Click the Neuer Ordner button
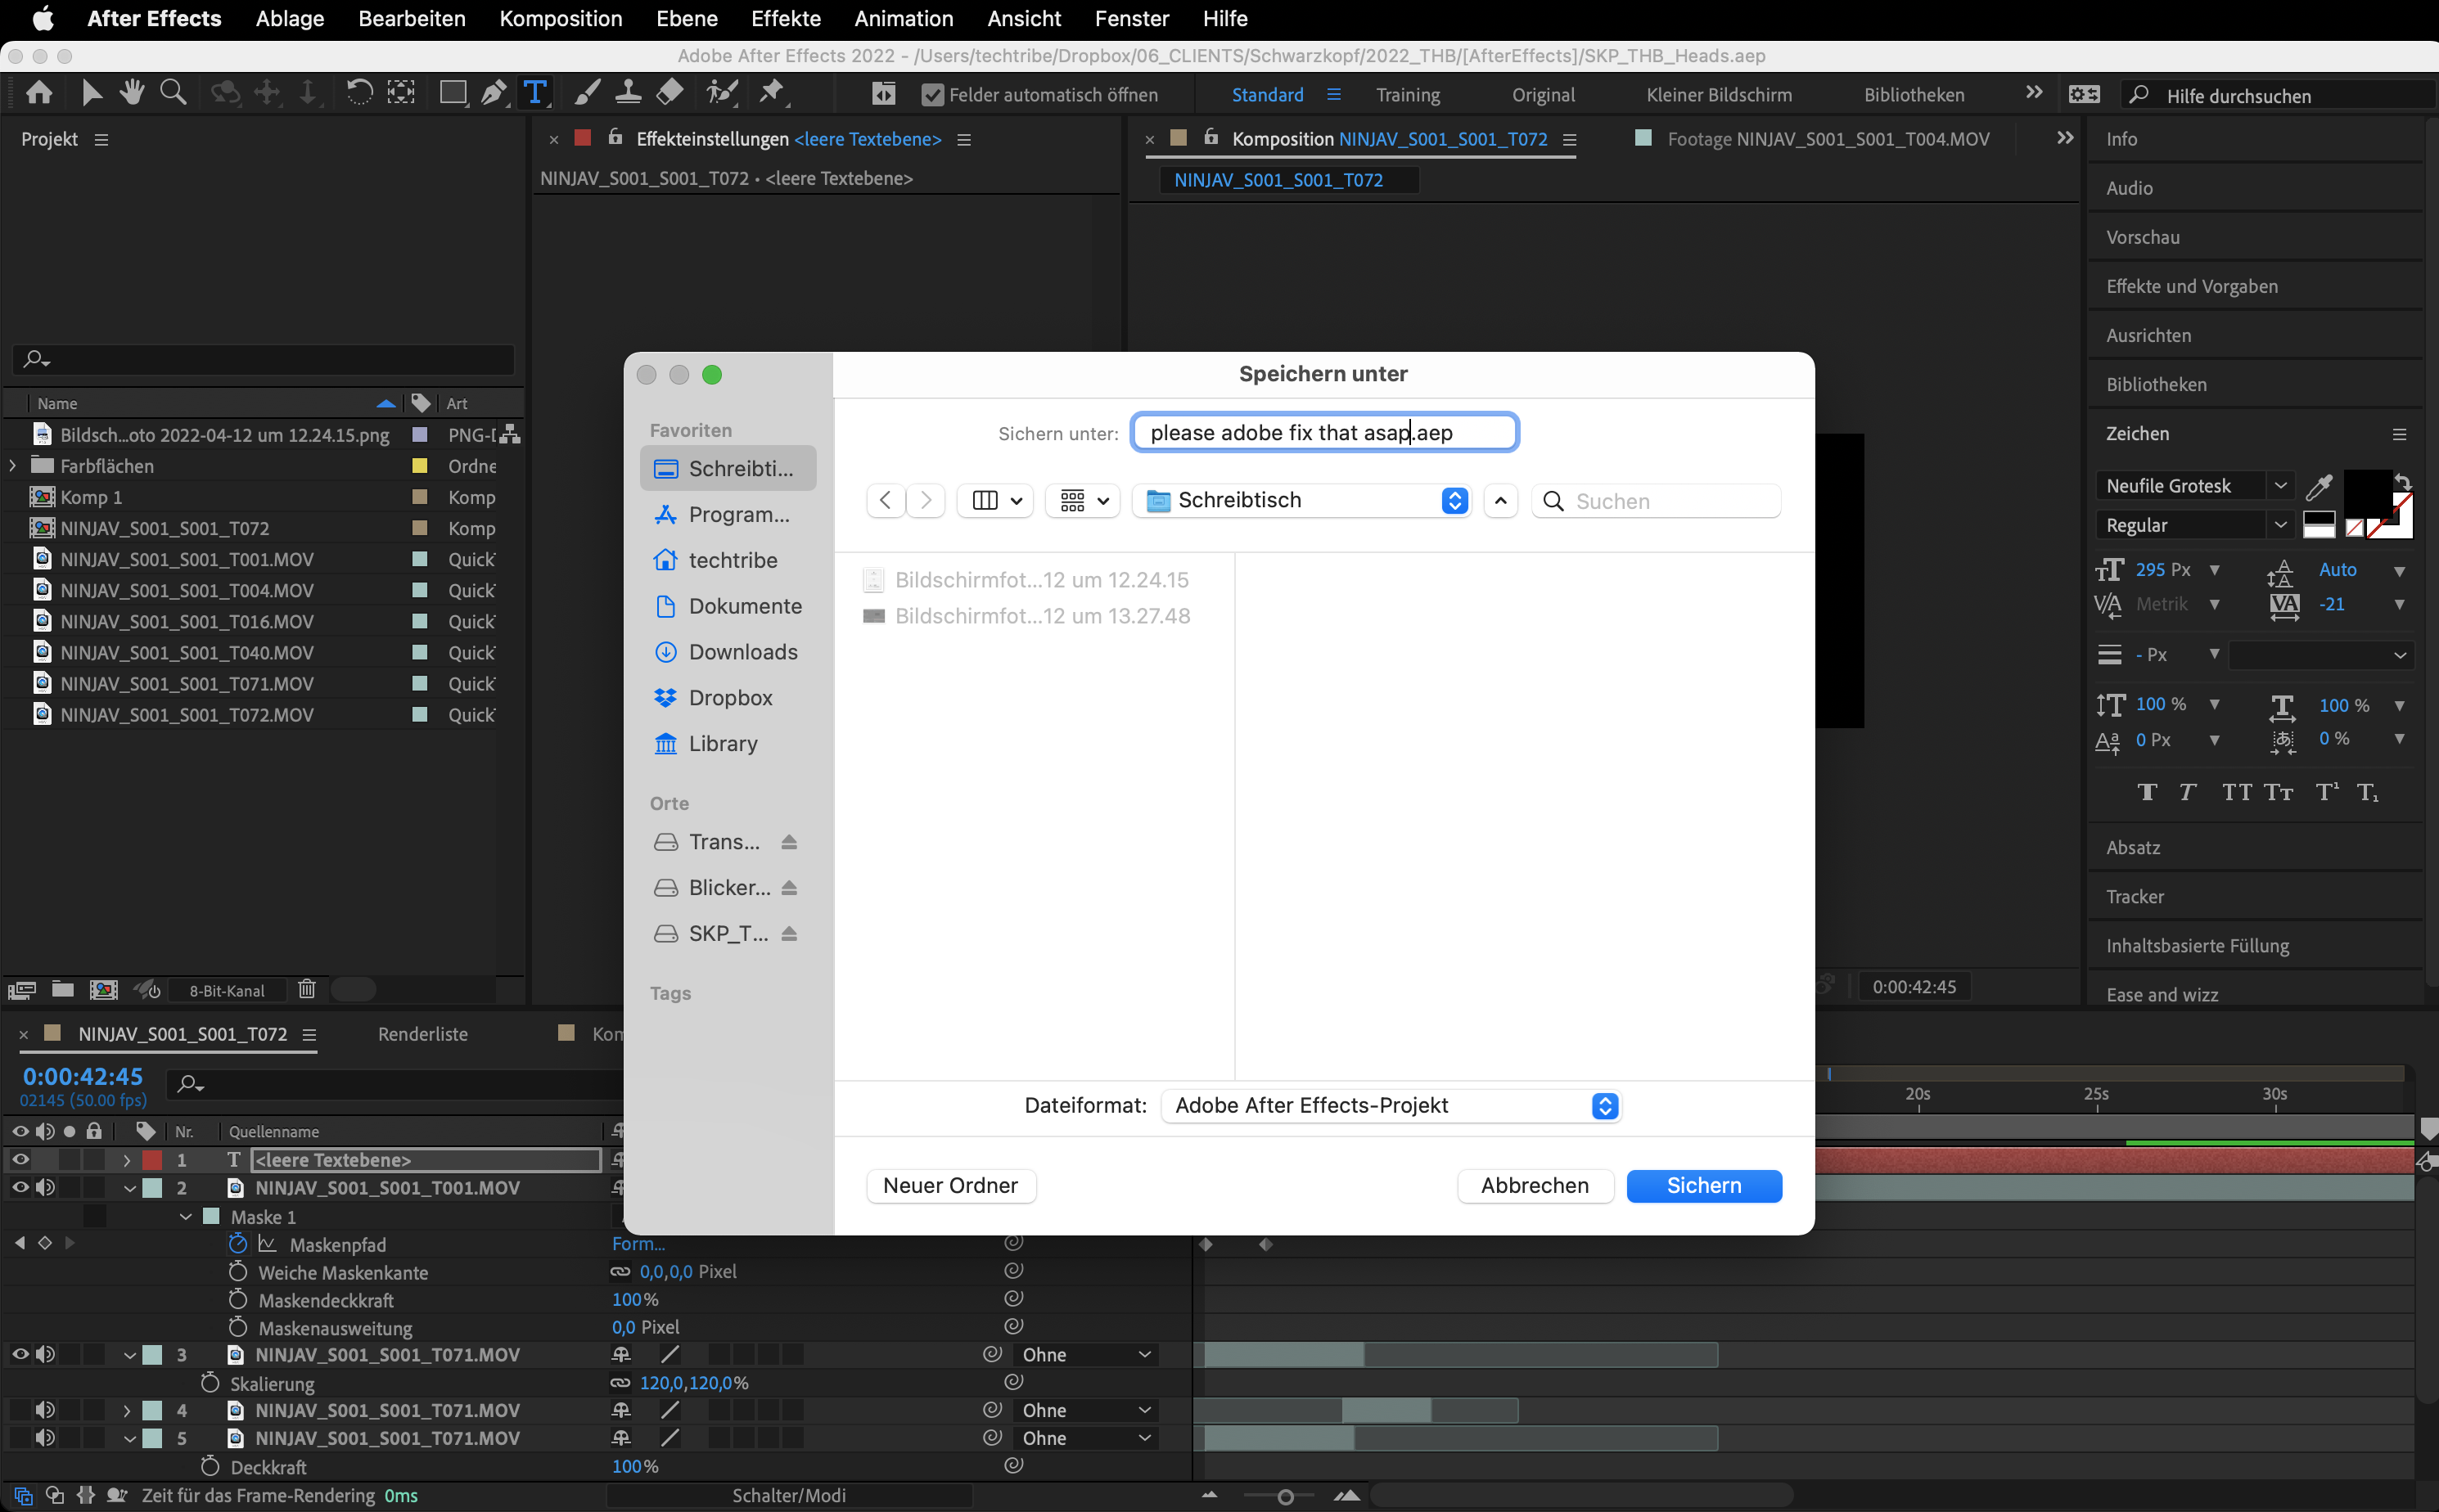Screen dimensions: 2439x1512 click(x=949, y=1186)
